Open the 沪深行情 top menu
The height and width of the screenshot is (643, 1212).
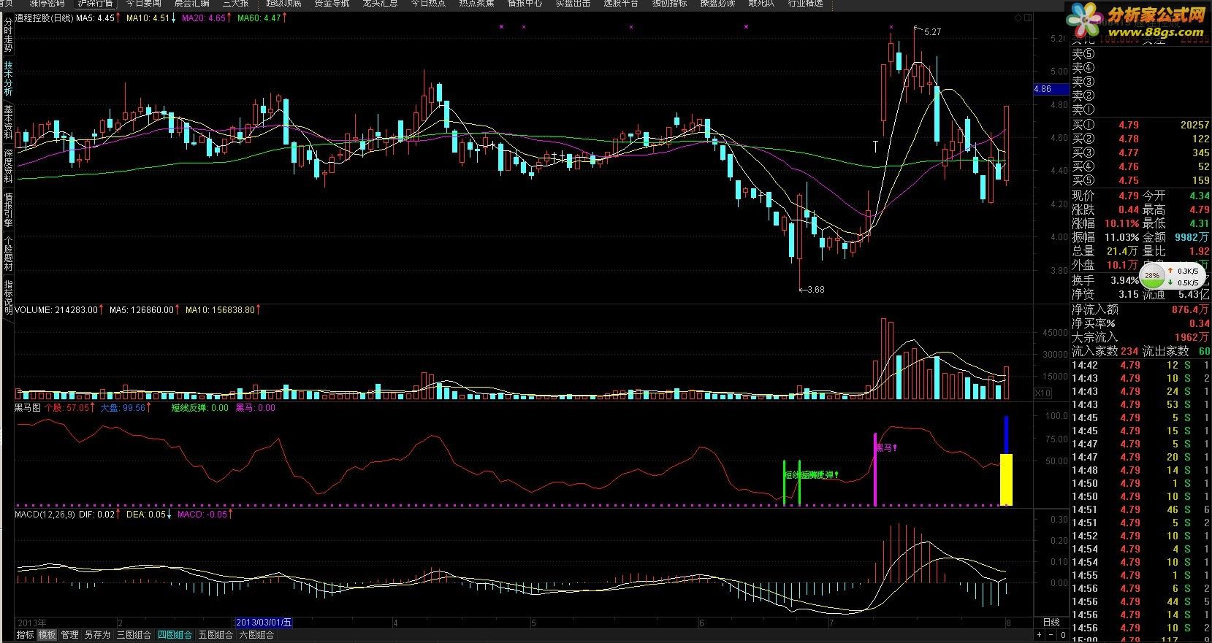tap(95, 3)
